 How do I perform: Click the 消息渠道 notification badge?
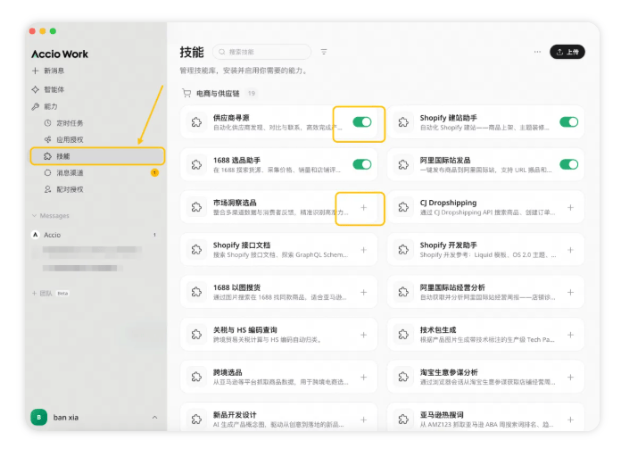tap(154, 172)
